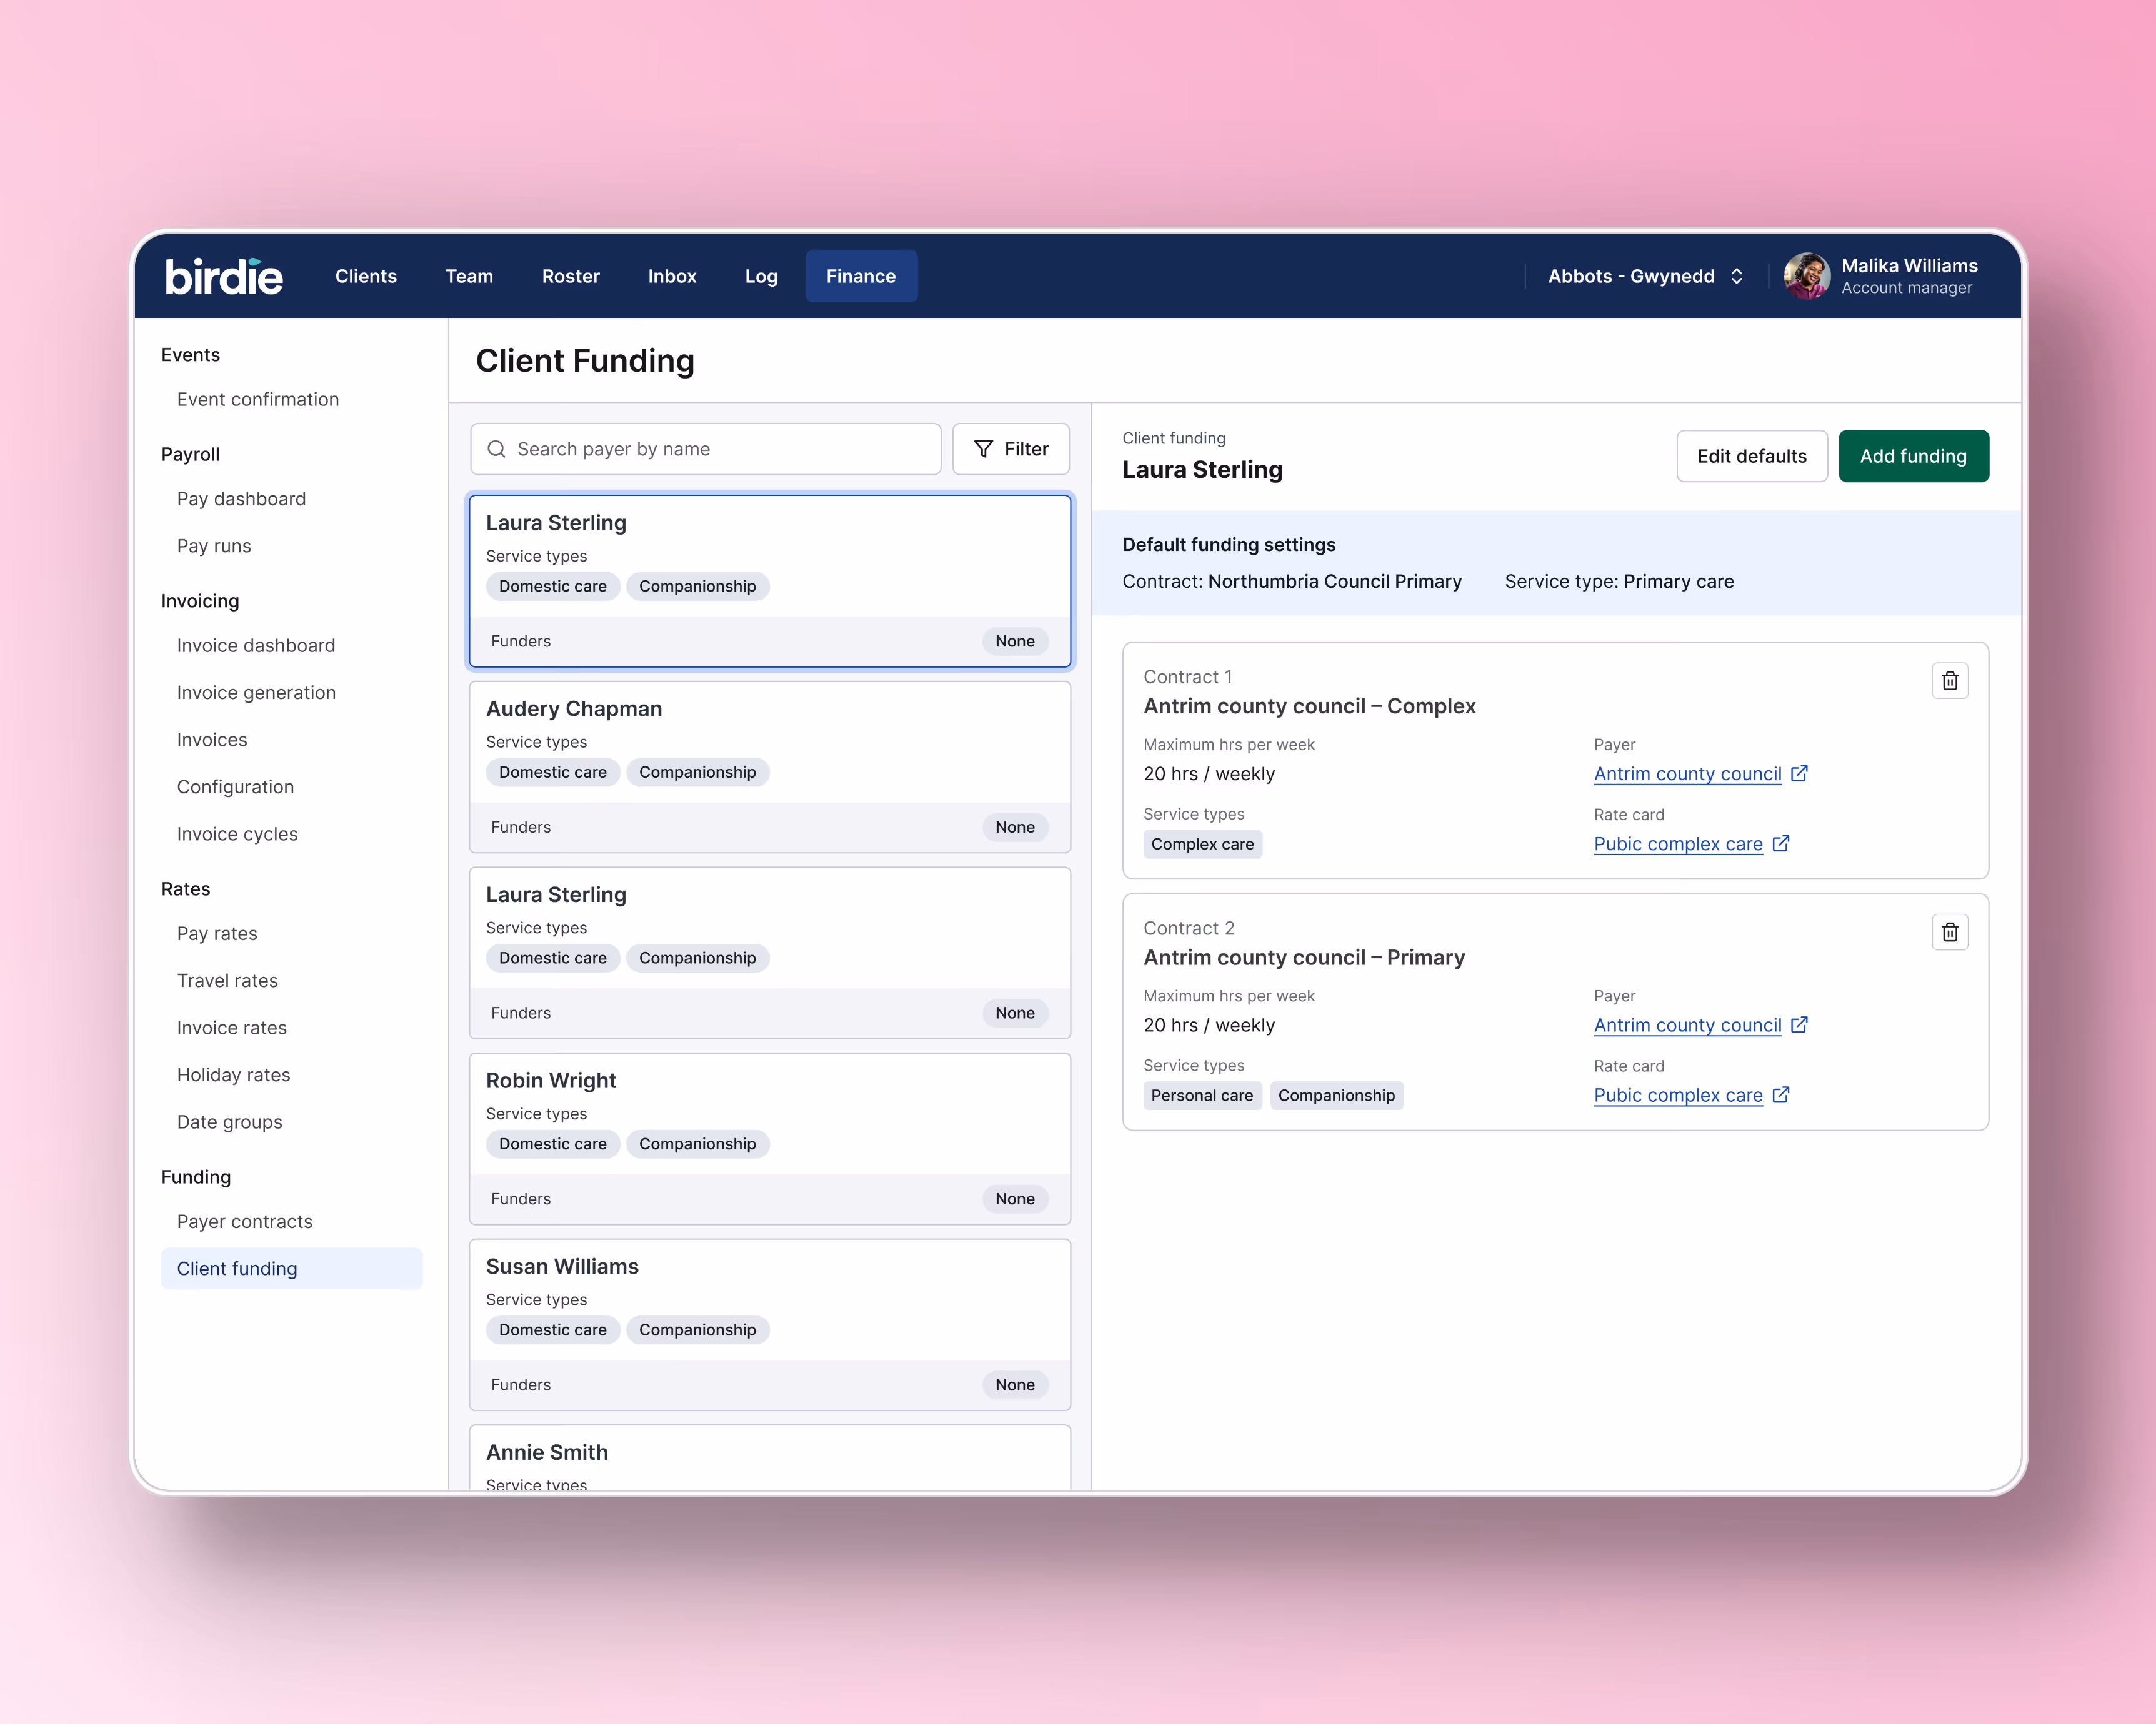Click the Add funding button
Image resolution: width=2156 pixels, height=1724 pixels.
1912,456
